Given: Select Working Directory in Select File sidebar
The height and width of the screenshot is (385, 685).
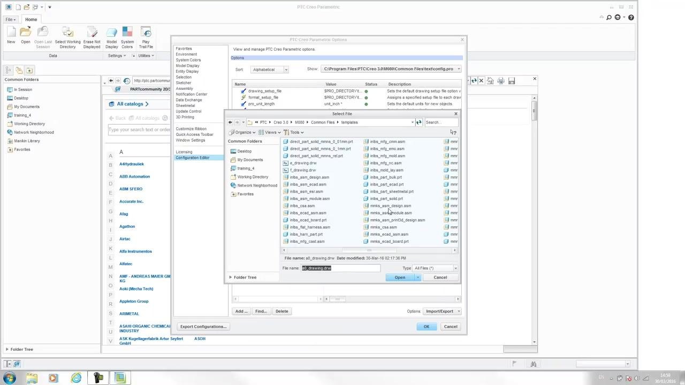Looking at the screenshot, I should click(253, 177).
